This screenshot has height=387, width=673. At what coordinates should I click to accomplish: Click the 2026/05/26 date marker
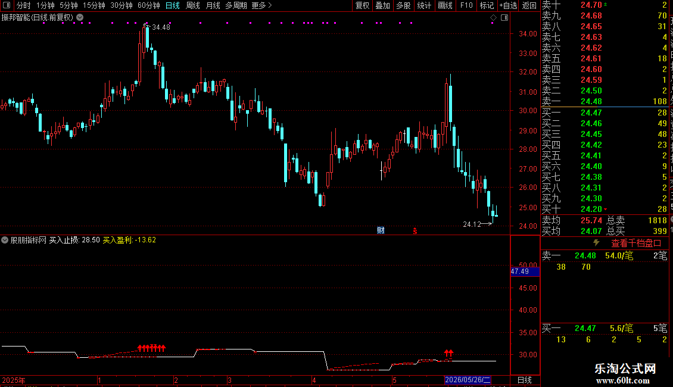(x=468, y=380)
